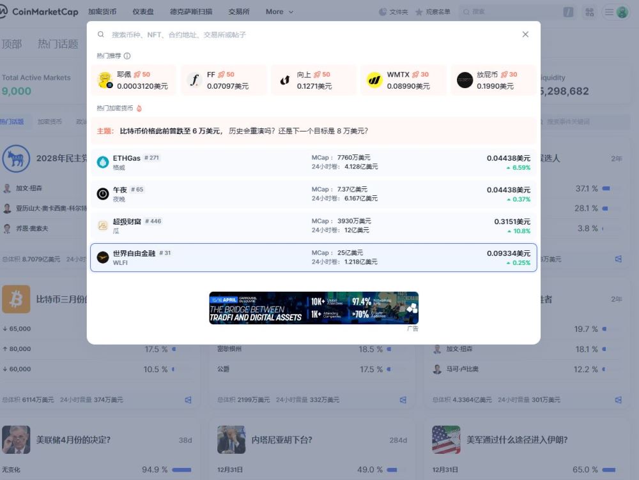Select the ↑ 80,000 Bitcoin outcome
Viewport: 639px width, 480px height.
(17, 349)
